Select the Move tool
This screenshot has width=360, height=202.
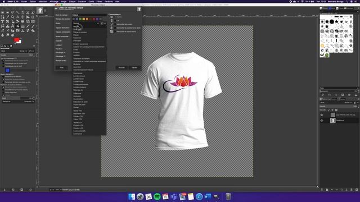[x=22, y=17]
